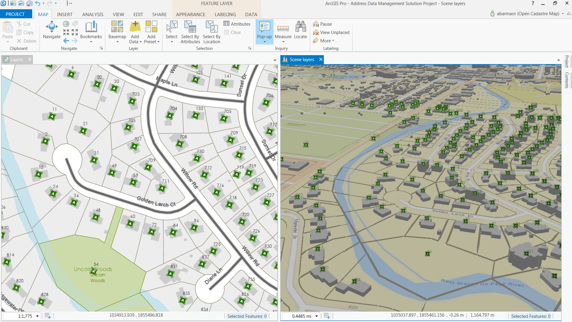The width and height of the screenshot is (572, 322).
Task: Click the Select By Attributes icon
Action: point(190,27)
